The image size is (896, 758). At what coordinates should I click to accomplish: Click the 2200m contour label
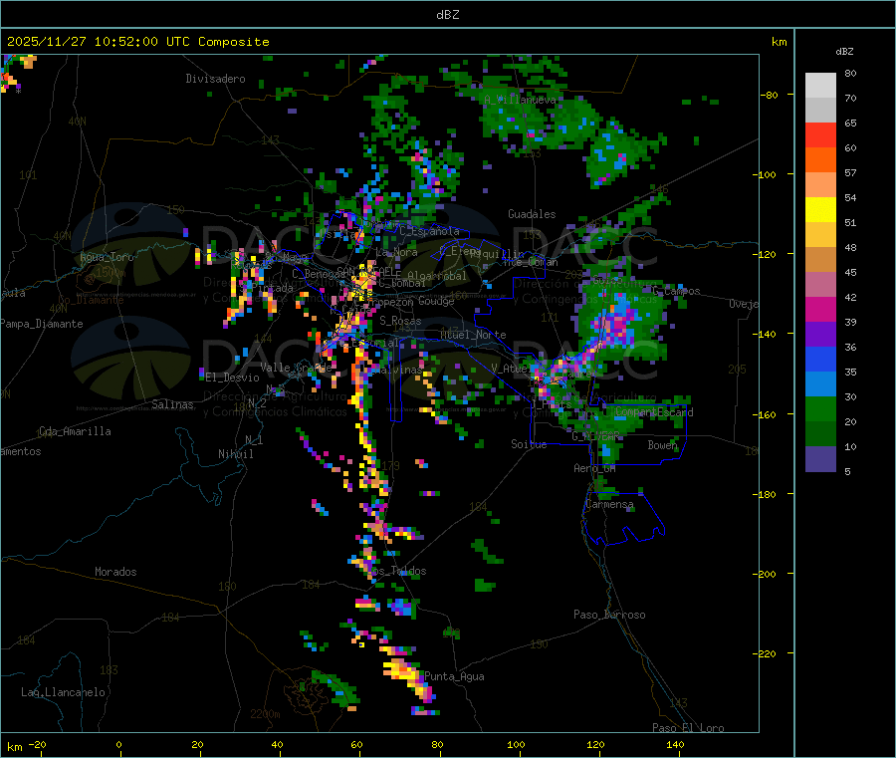coord(265,714)
